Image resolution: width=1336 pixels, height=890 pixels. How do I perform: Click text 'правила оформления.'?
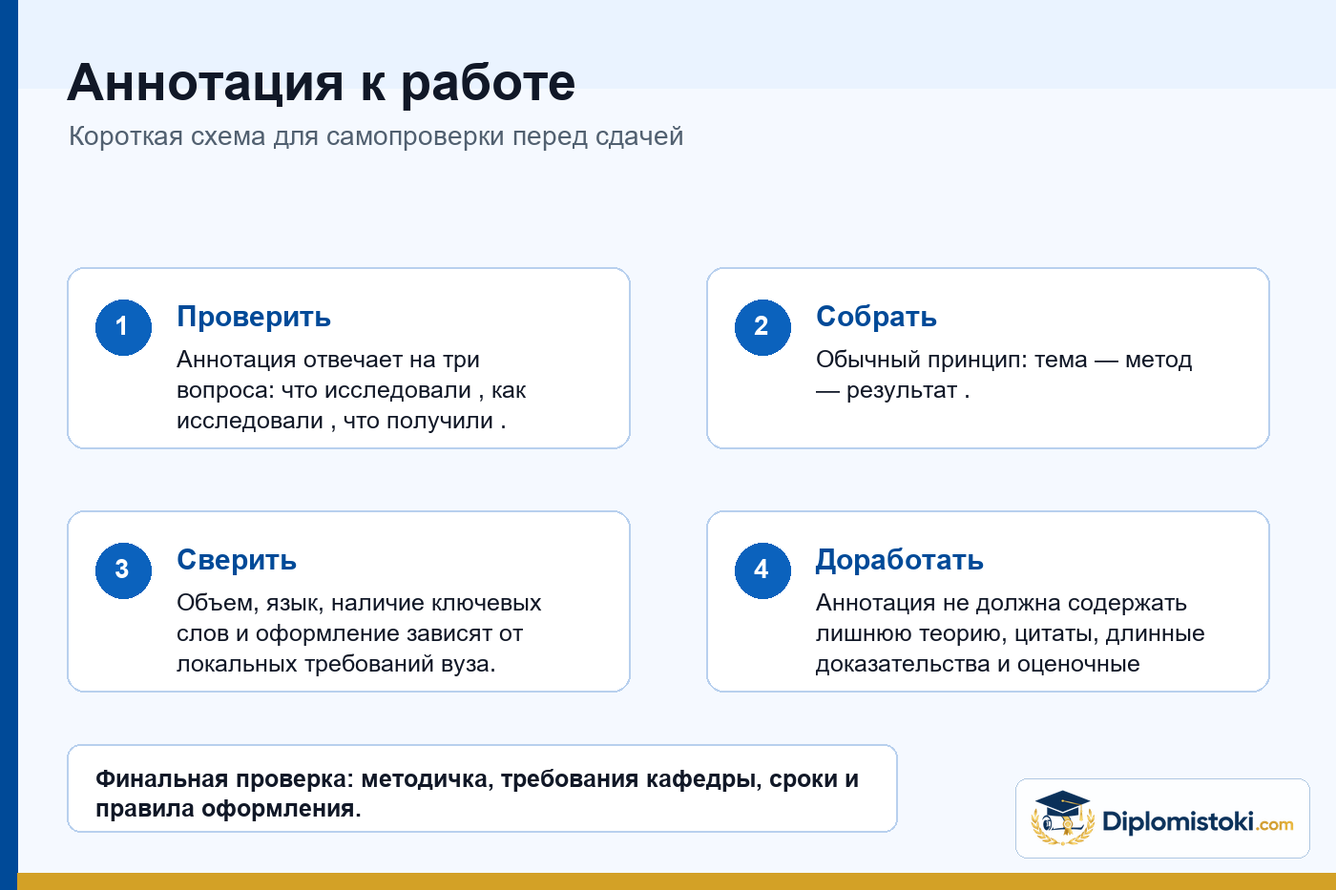tap(228, 809)
